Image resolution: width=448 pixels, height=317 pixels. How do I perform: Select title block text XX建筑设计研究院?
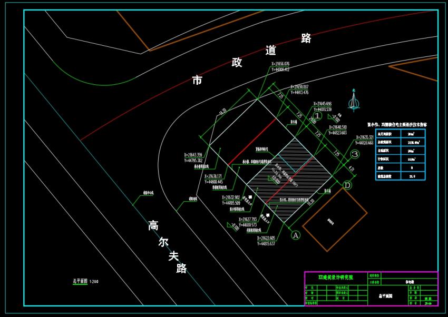pos(335,278)
